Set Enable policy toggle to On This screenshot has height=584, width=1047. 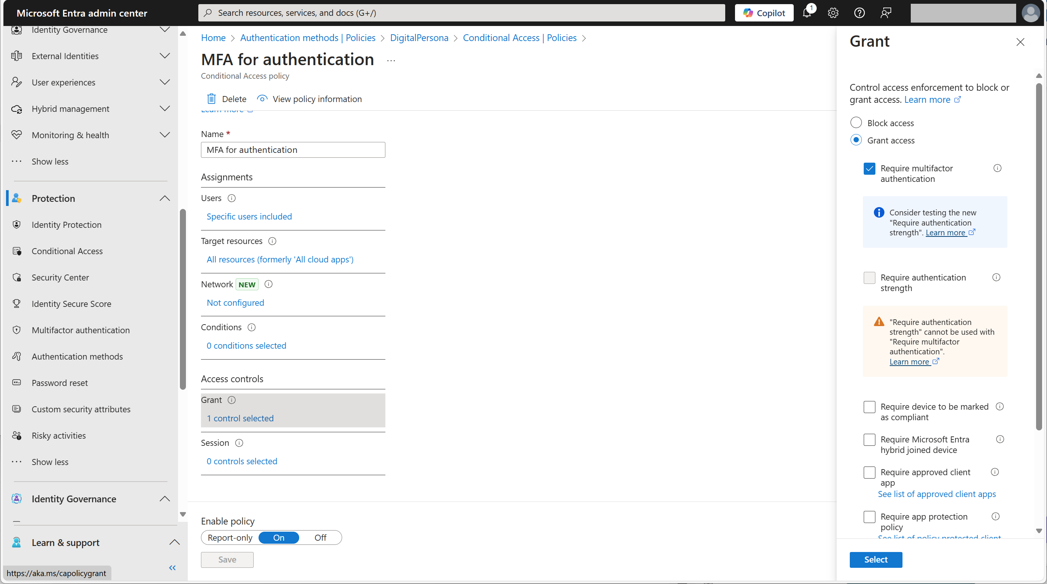279,538
